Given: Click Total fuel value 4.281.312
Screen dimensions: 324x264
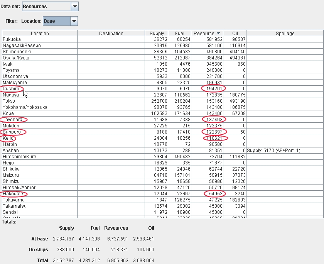Looking at the screenshot, I should 89,260.
